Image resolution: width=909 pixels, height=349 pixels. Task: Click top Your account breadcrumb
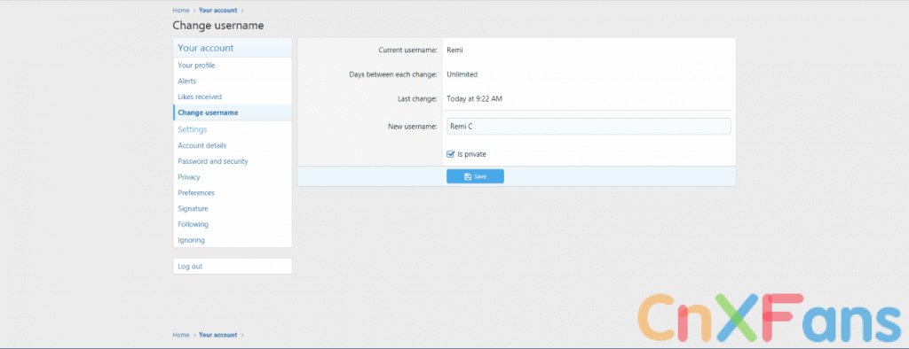tap(218, 11)
